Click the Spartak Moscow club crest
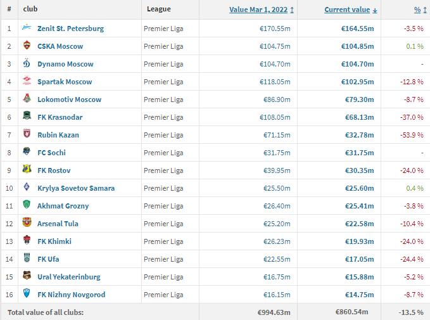Image resolution: width=430 pixels, height=320 pixels. 27,82
